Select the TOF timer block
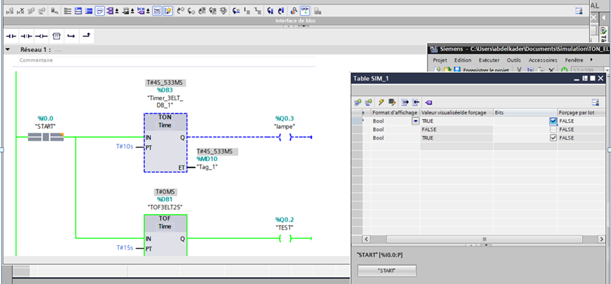Image resolution: width=611 pixels, height=284 pixels. click(x=165, y=235)
